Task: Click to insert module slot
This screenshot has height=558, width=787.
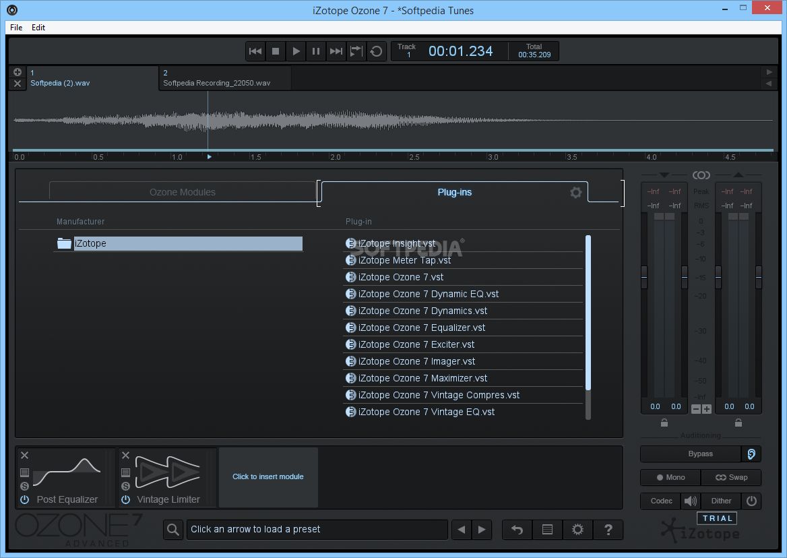Action: coord(268,477)
